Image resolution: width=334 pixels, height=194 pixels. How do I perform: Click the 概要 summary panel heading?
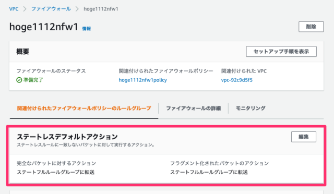pyautogui.click(x=23, y=52)
